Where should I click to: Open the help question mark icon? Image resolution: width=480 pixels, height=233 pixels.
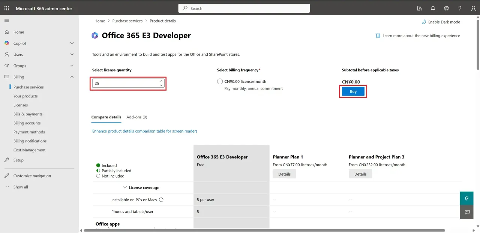(460, 8)
